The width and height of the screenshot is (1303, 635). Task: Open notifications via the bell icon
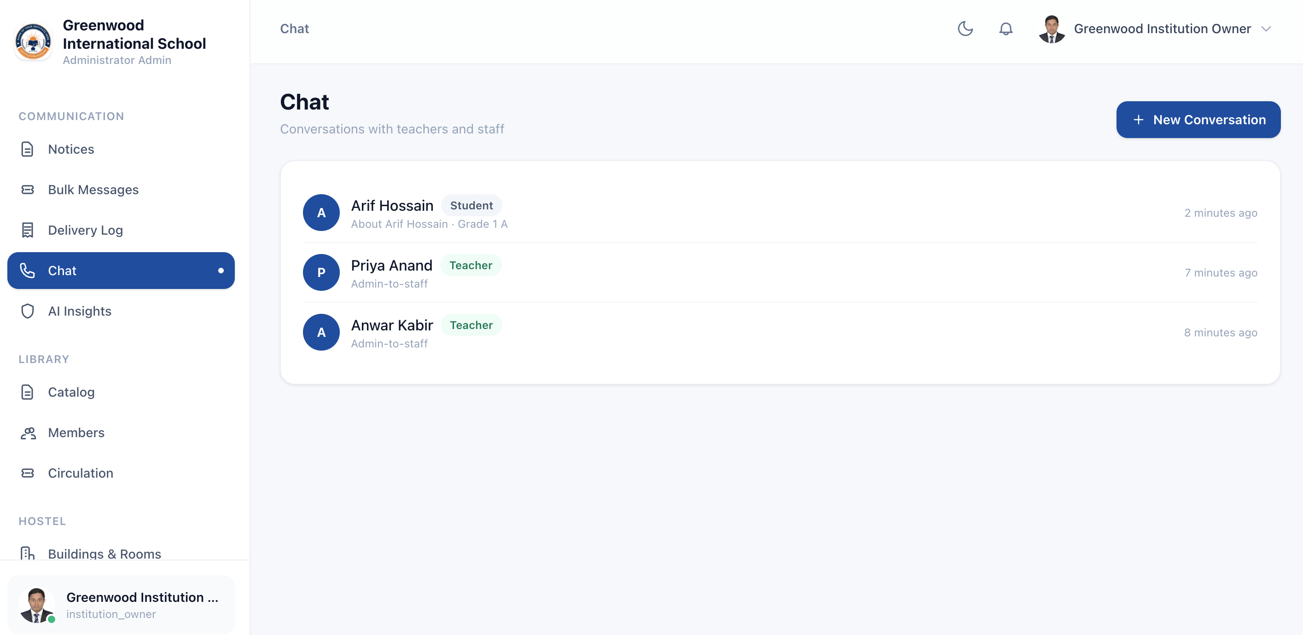point(1006,29)
